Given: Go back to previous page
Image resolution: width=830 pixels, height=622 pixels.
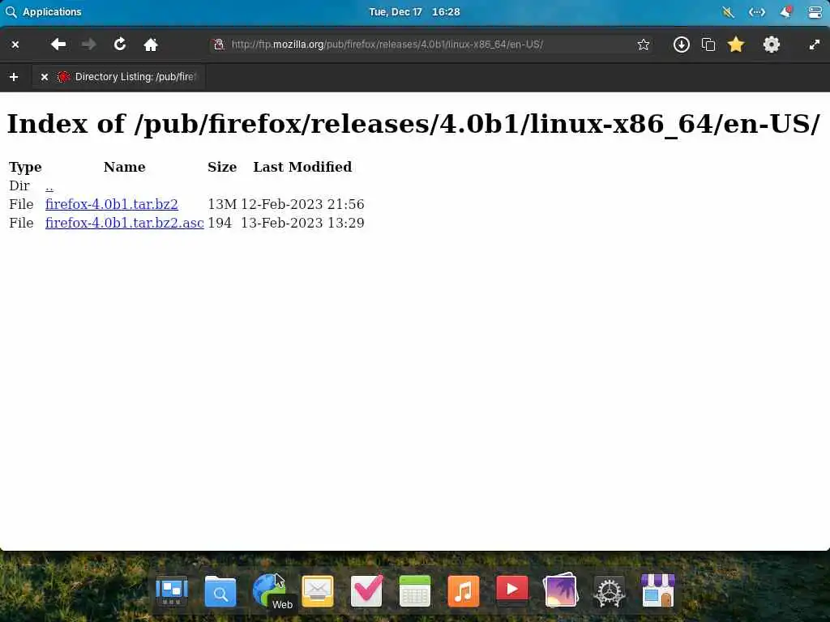Looking at the screenshot, I should (x=58, y=45).
